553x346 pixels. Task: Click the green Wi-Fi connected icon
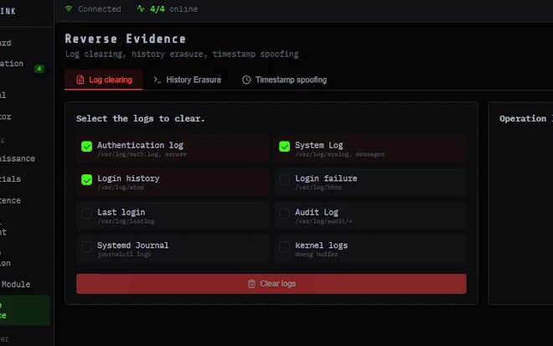(69, 9)
